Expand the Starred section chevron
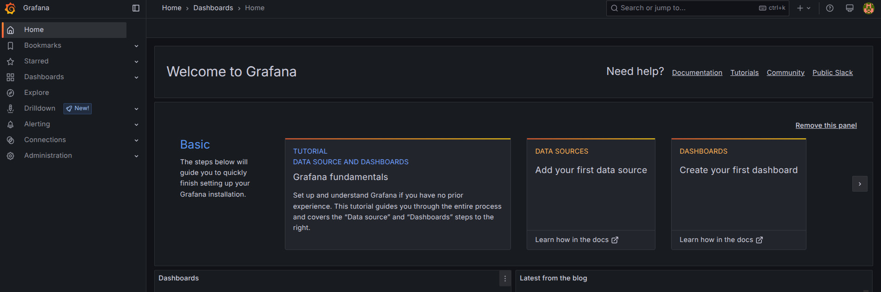The height and width of the screenshot is (292, 881). click(x=136, y=62)
